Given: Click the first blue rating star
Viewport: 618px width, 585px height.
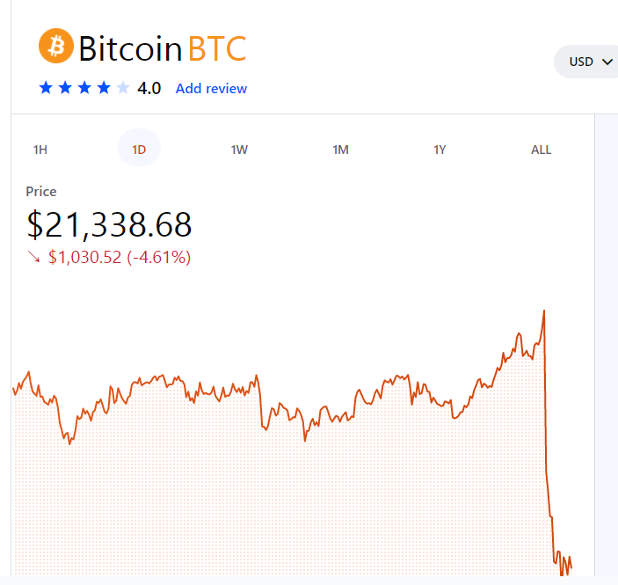Looking at the screenshot, I should pyautogui.click(x=46, y=88).
